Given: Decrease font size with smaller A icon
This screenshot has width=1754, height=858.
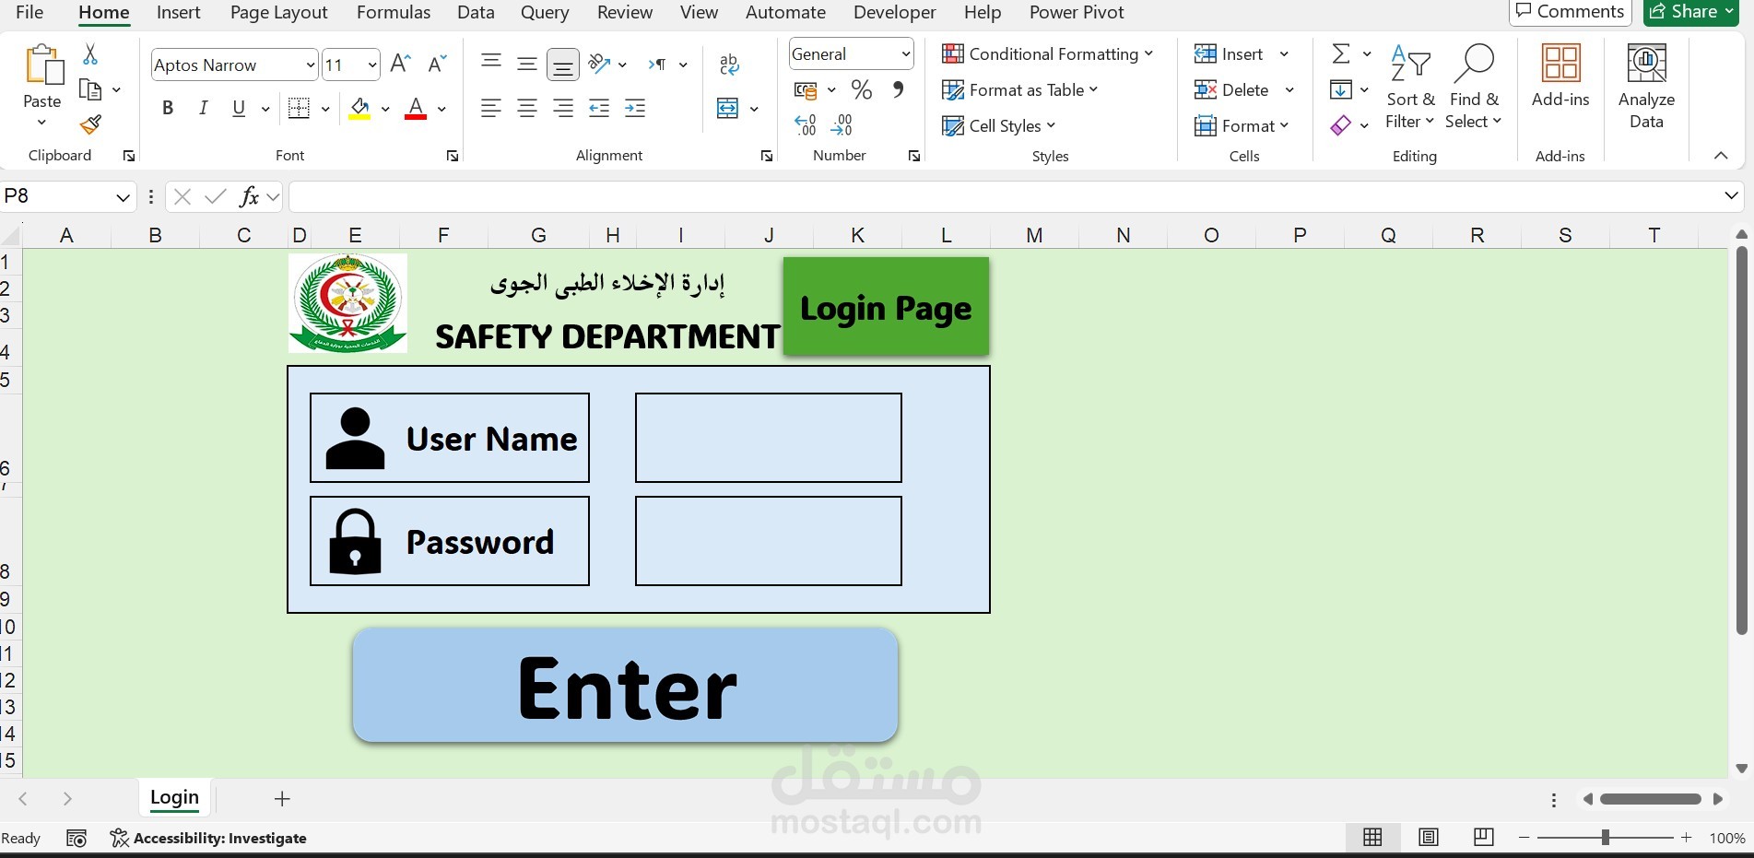Looking at the screenshot, I should 437,64.
